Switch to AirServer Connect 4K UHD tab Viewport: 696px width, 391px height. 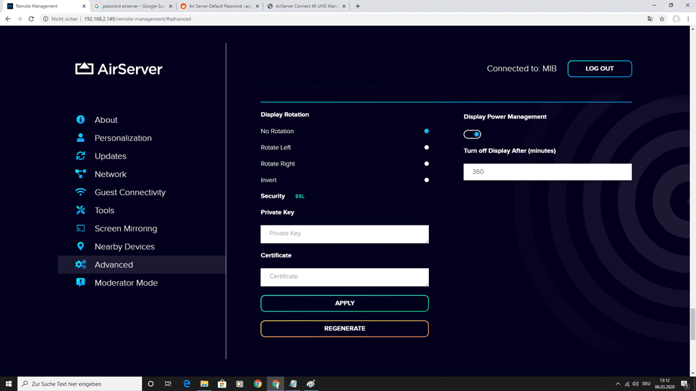tap(307, 6)
